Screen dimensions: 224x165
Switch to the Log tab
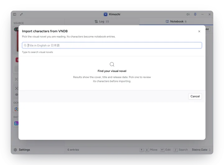click(102, 21)
